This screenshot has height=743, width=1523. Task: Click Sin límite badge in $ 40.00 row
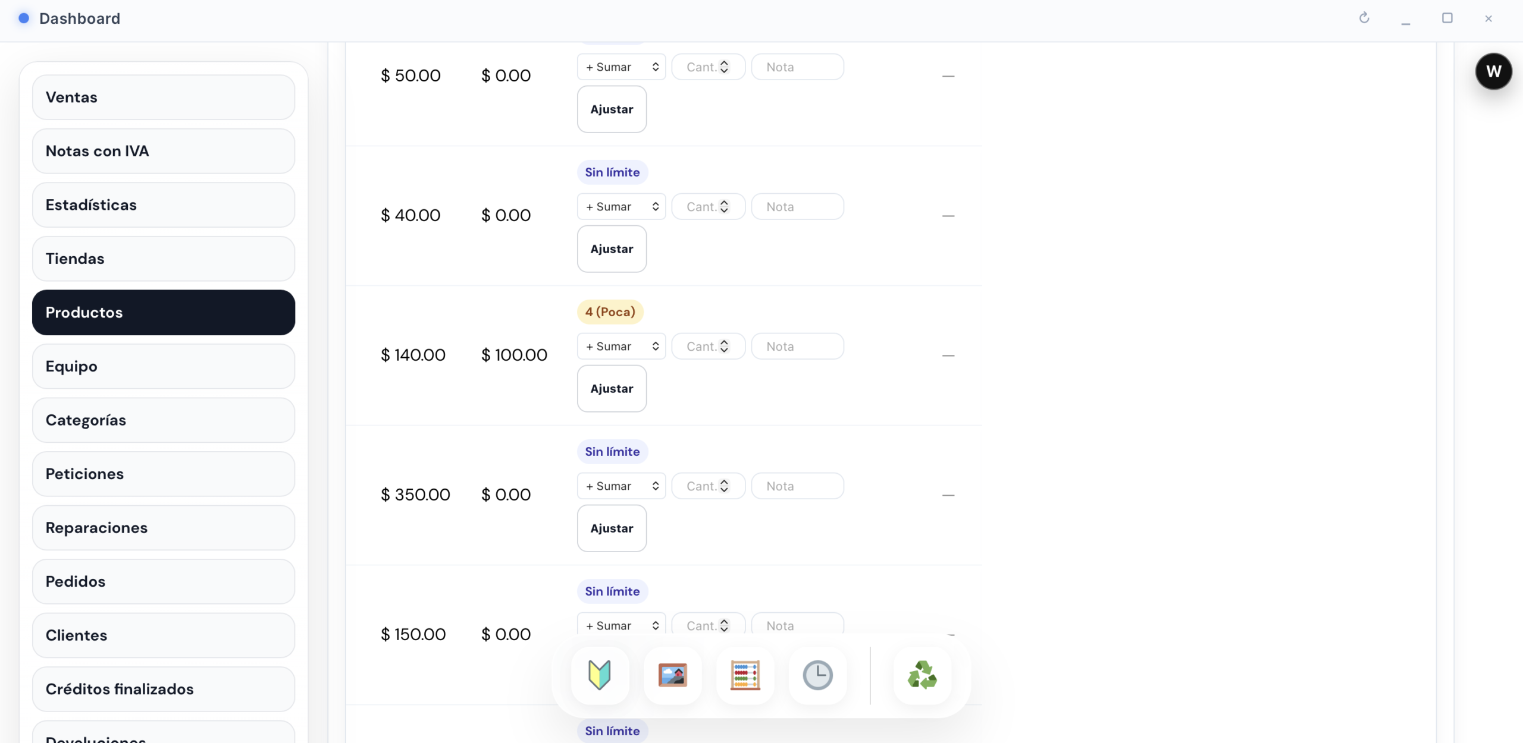[612, 172]
